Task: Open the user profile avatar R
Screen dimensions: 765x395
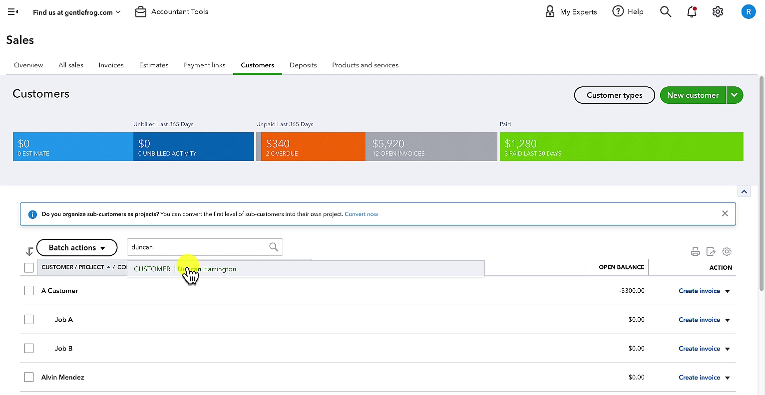Action: (x=748, y=11)
